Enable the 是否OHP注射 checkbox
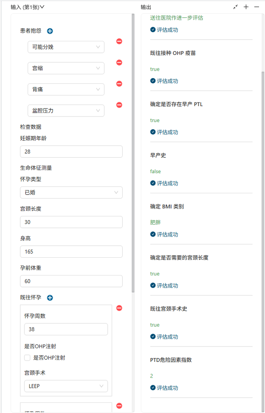Image resolution: width=265 pixels, height=413 pixels. 28,358
